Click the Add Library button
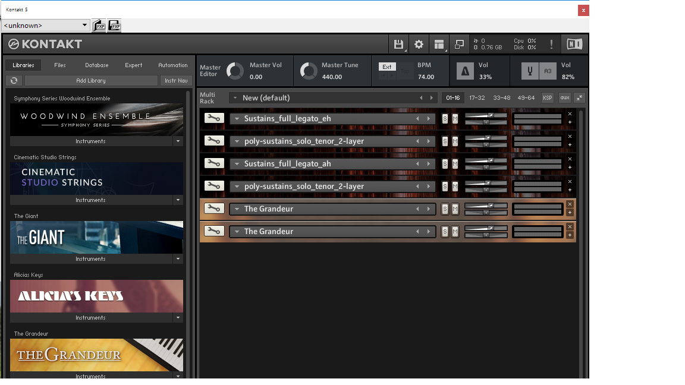Screen dimensions: 685x385 coord(91,80)
